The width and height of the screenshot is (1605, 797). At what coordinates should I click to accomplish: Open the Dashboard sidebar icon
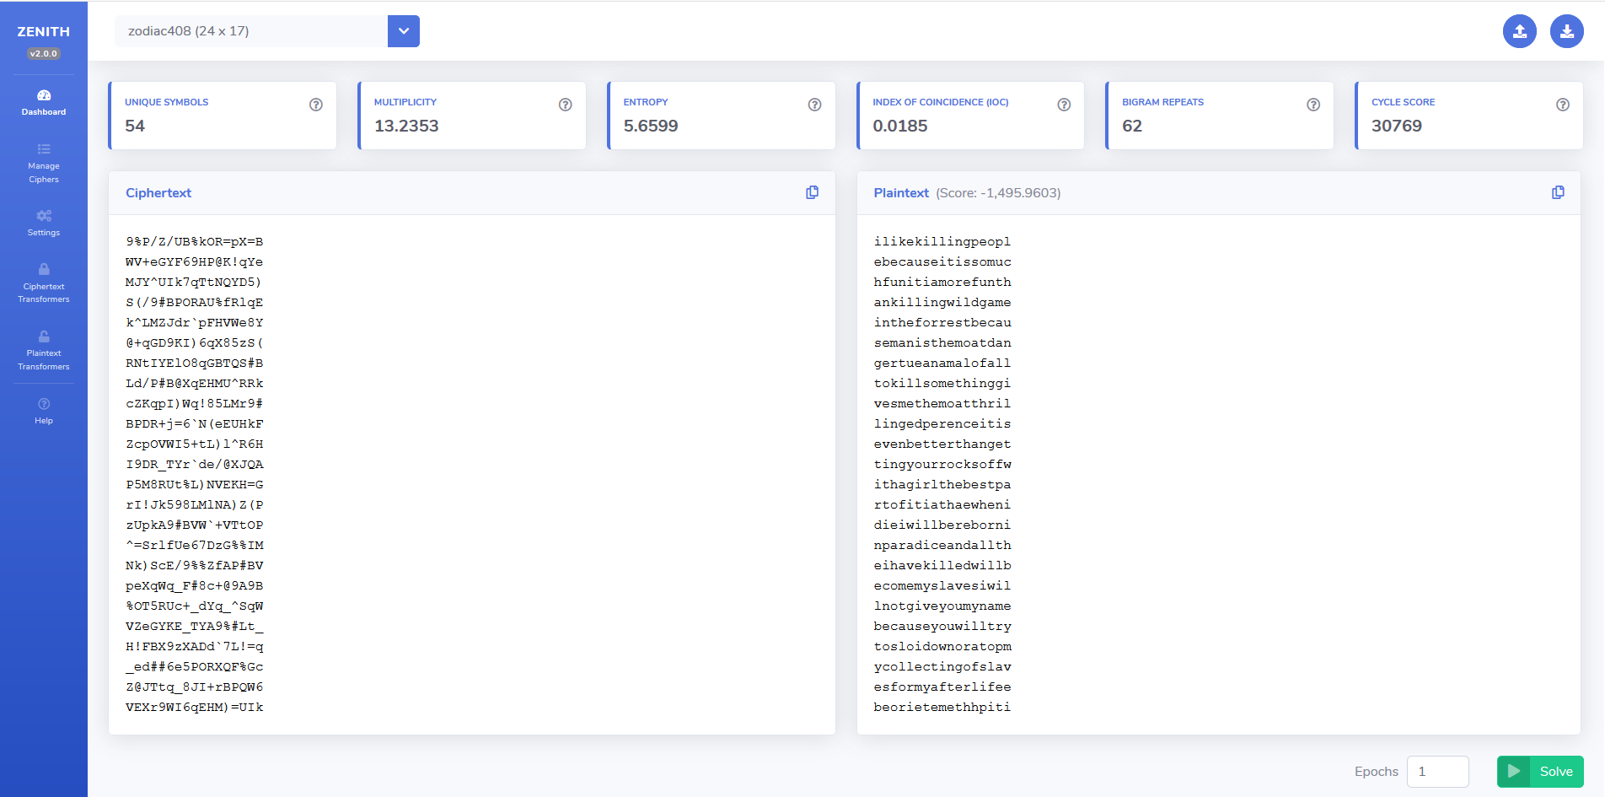44,95
